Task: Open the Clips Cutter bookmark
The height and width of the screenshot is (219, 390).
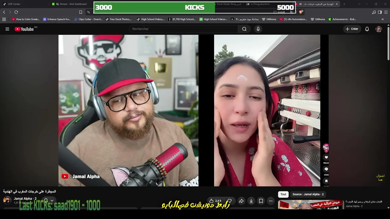Action: pos(88,19)
